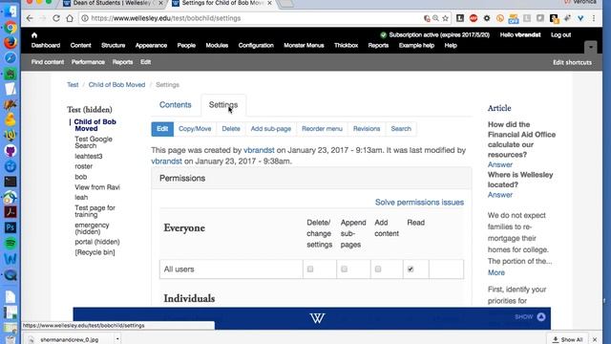Screen dimensions: 611x344
Task: Open the blue V extension icon
Action: coord(580,18)
